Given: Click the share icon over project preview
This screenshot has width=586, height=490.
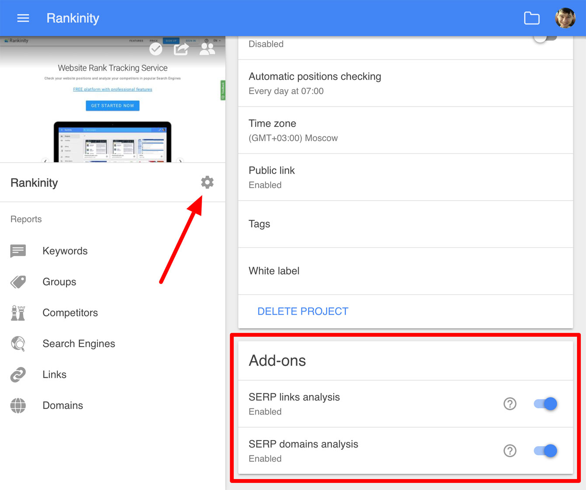Looking at the screenshot, I should point(181,49).
